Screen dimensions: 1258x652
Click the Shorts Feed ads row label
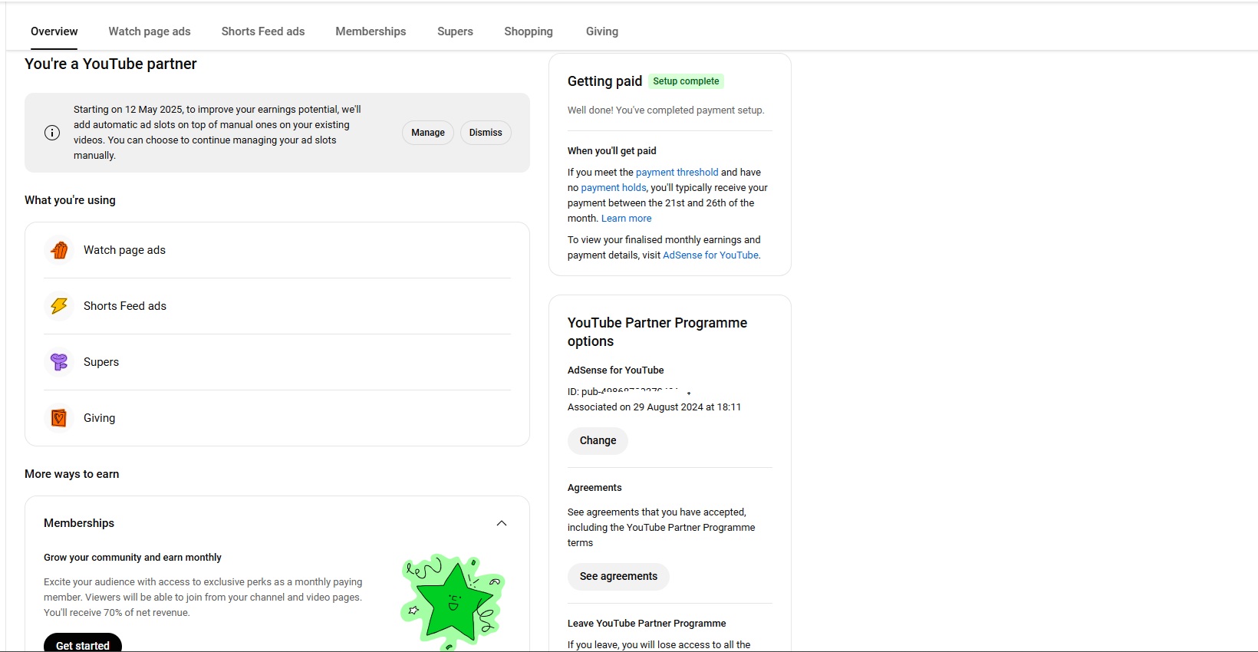click(125, 306)
